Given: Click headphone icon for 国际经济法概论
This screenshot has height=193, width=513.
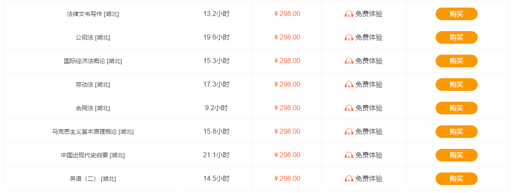Looking at the screenshot, I should pyautogui.click(x=349, y=61).
